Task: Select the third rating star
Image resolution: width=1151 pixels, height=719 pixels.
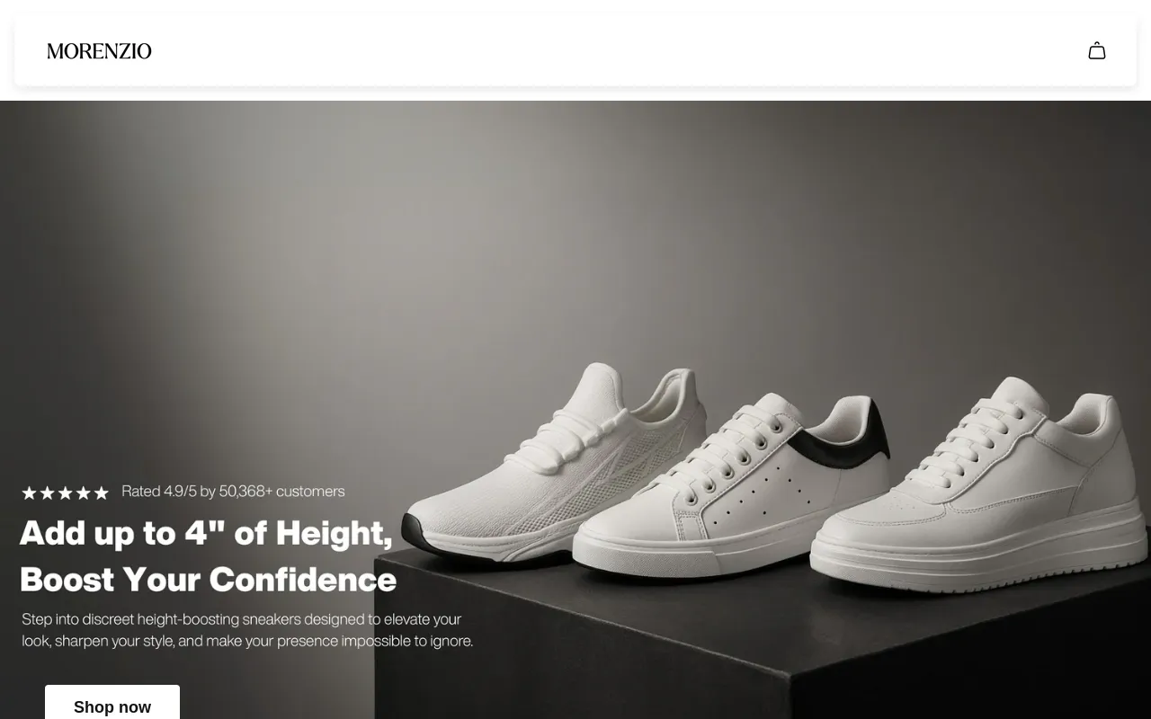Action: 65,493
